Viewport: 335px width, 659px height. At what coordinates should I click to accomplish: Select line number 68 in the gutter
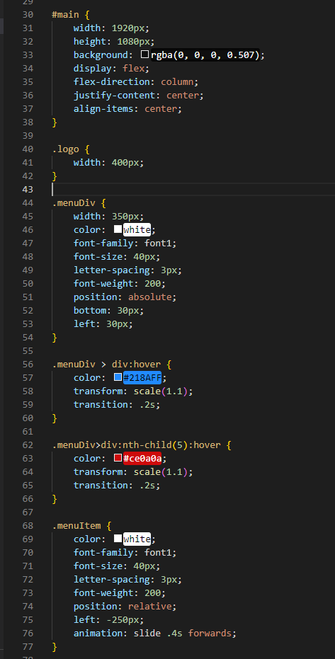(28, 526)
